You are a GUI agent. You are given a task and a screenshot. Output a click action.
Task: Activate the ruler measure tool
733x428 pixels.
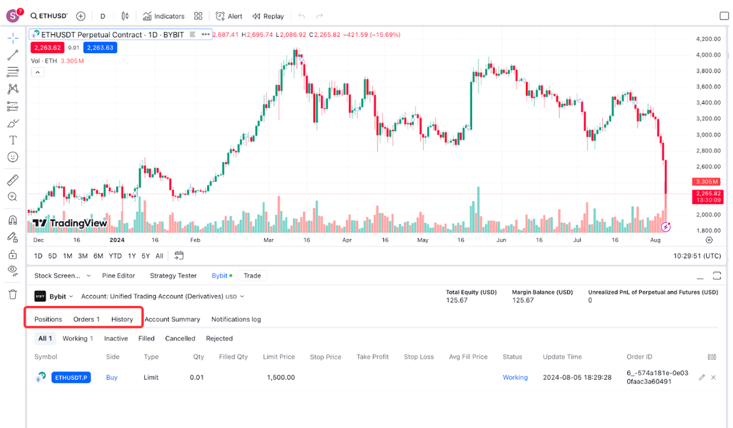(13, 180)
